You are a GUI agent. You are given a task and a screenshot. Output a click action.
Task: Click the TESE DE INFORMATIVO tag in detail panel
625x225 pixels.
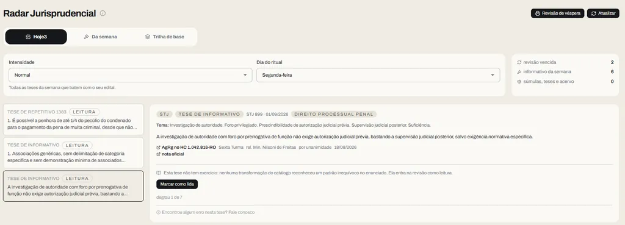pyautogui.click(x=210, y=114)
